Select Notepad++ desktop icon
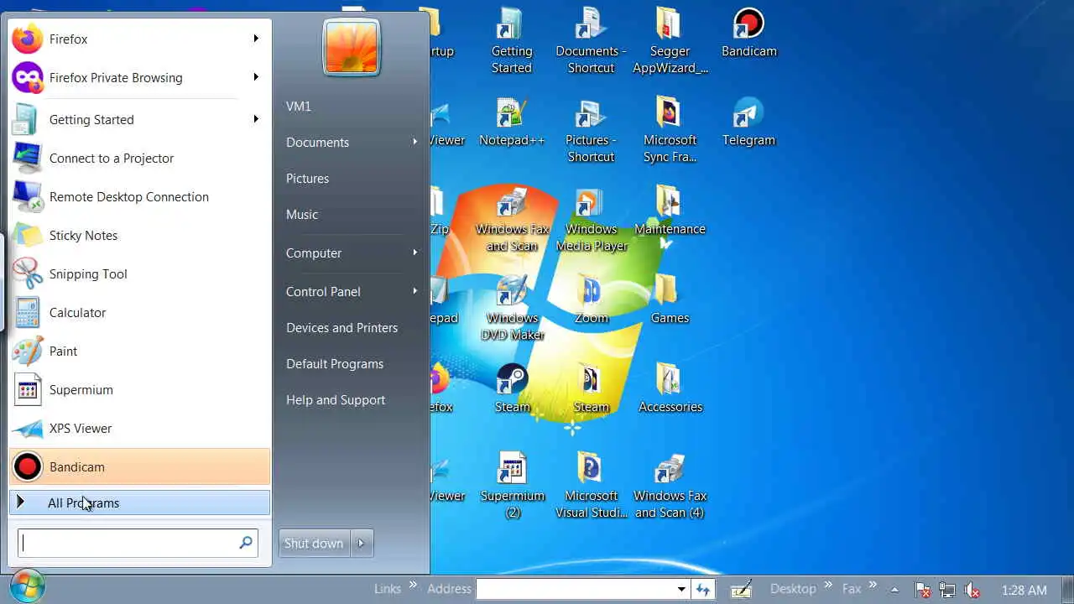 click(x=512, y=122)
